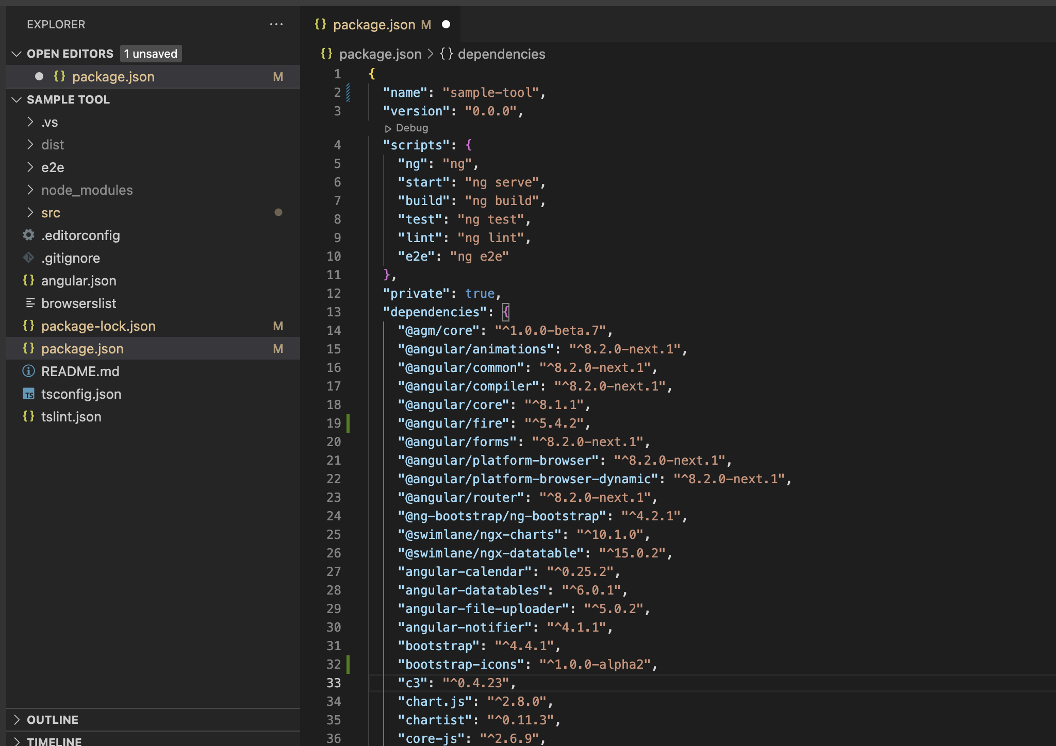
Task: Click the package.json file icon in explorer
Action: [30, 349]
